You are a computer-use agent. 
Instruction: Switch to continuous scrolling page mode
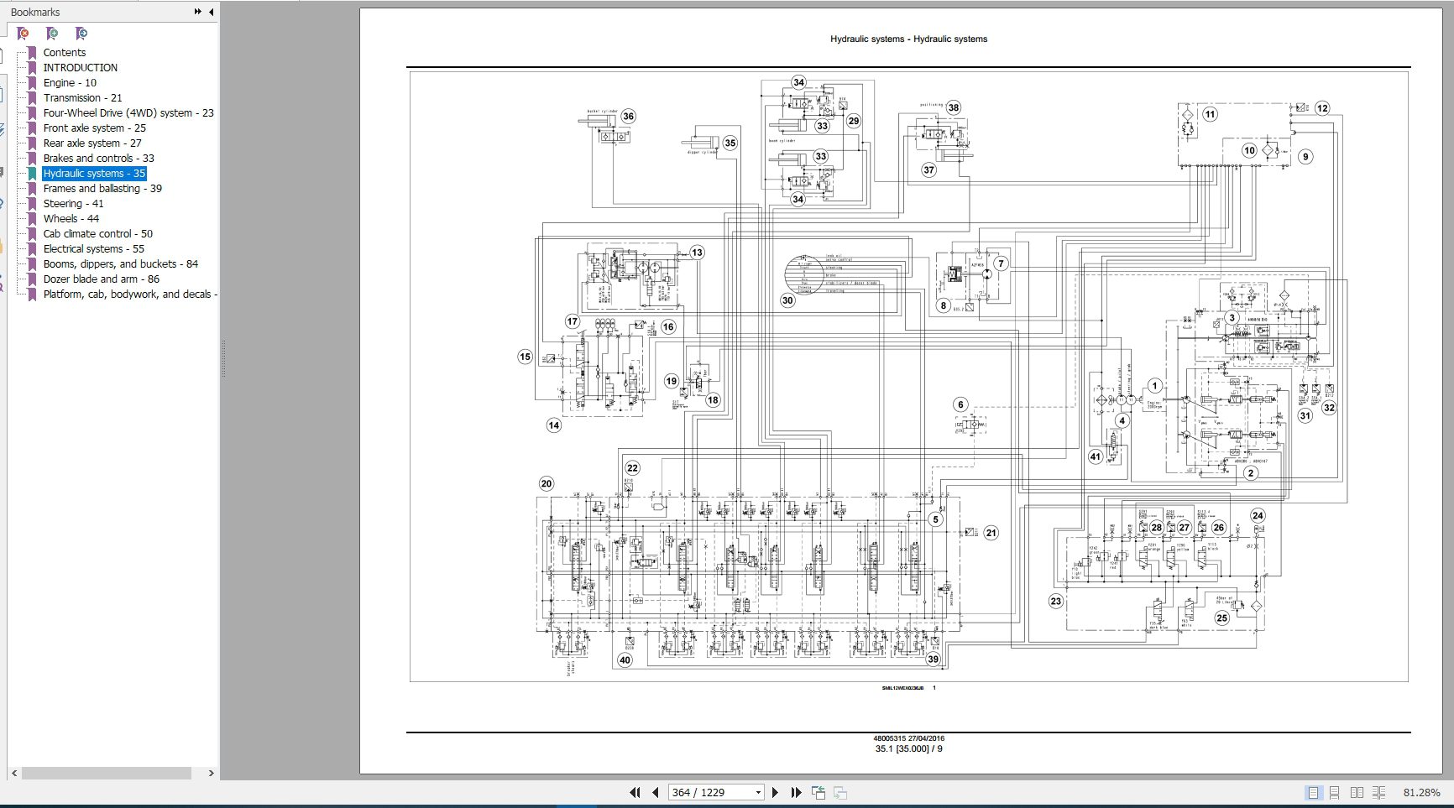(1335, 792)
